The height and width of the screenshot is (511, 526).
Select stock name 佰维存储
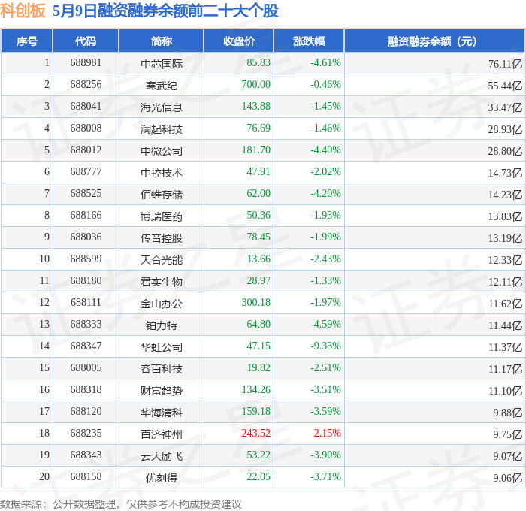click(x=162, y=195)
